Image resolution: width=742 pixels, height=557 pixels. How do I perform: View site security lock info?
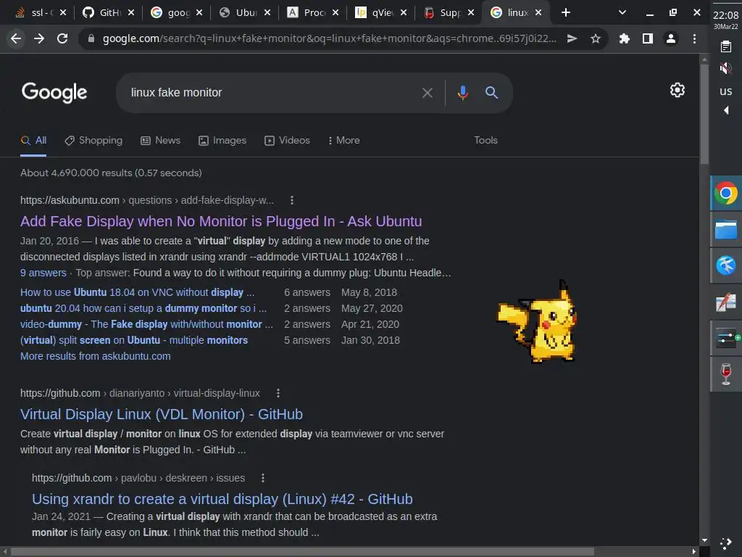(x=91, y=38)
